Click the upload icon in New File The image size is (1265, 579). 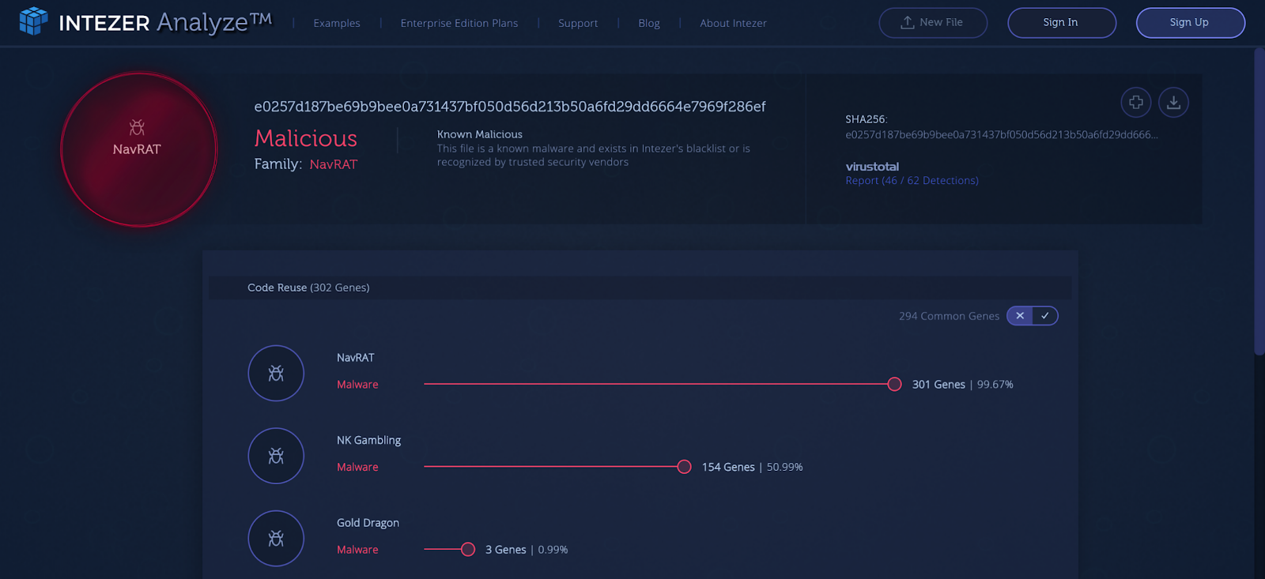907,23
